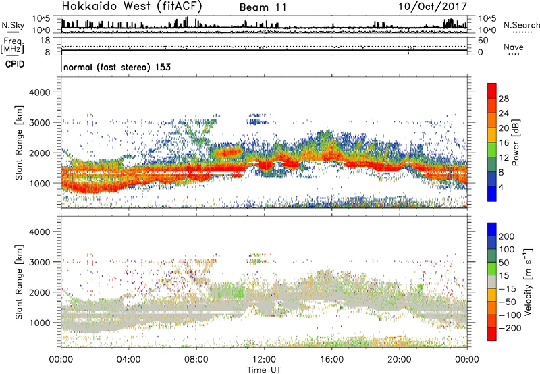Click the "N.Sky" legend label
Screen dimensions: 540x374
coord(13,25)
